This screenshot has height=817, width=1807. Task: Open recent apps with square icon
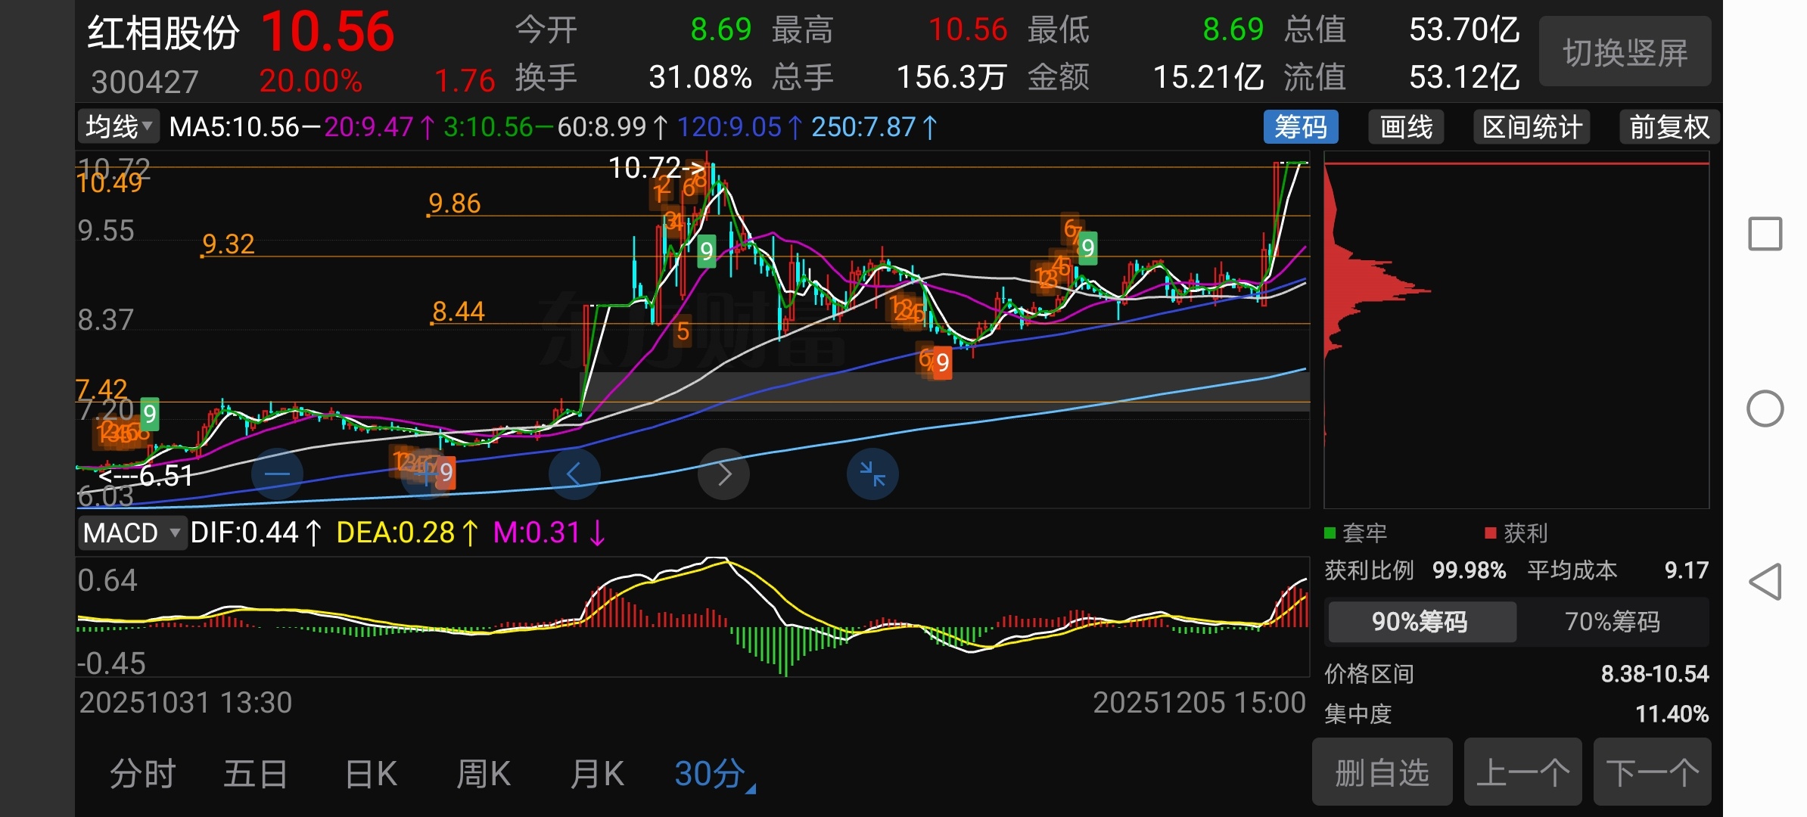click(x=1765, y=234)
